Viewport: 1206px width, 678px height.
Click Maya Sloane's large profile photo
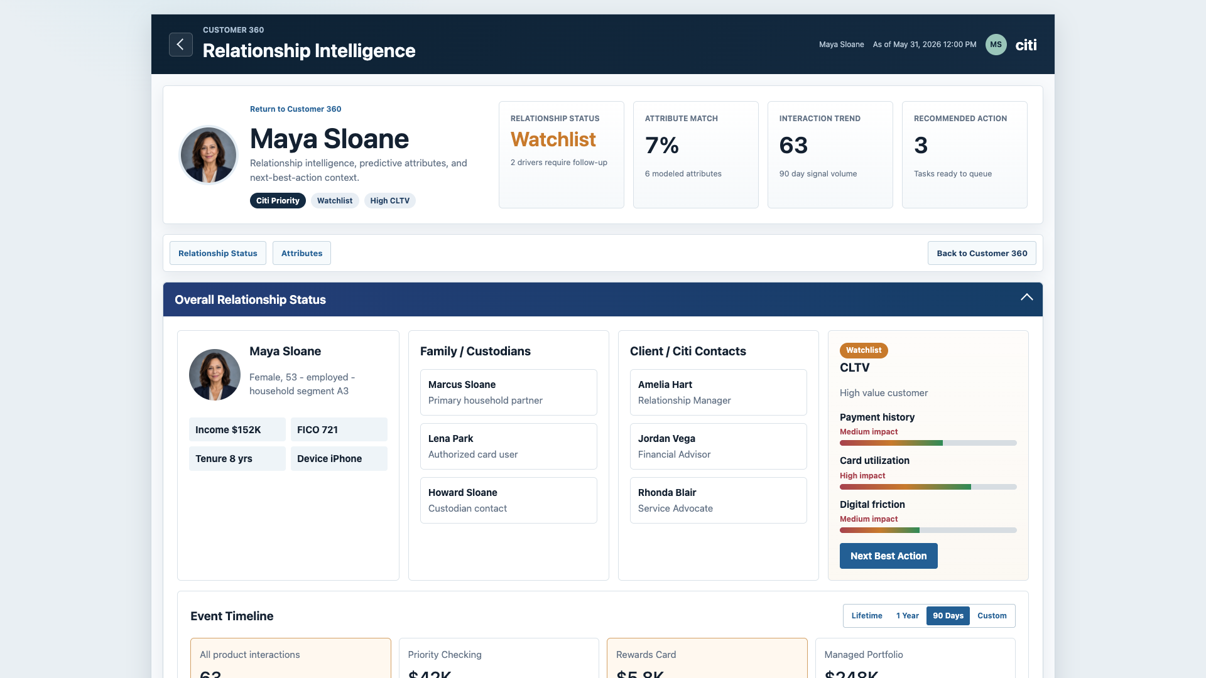click(209, 155)
